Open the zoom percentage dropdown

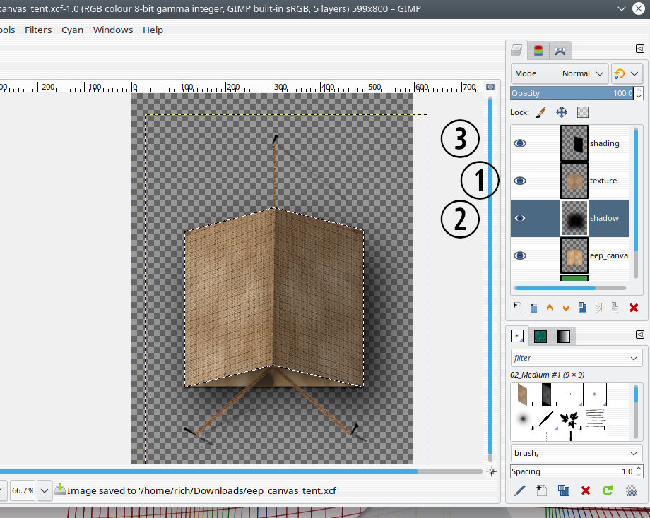pos(44,490)
